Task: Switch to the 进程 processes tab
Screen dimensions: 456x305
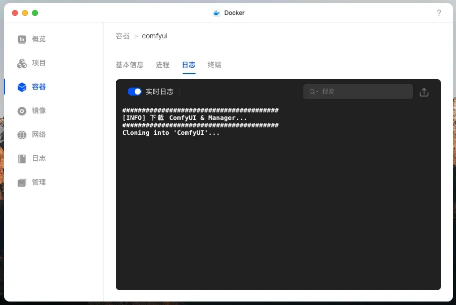Action: click(x=163, y=65)
